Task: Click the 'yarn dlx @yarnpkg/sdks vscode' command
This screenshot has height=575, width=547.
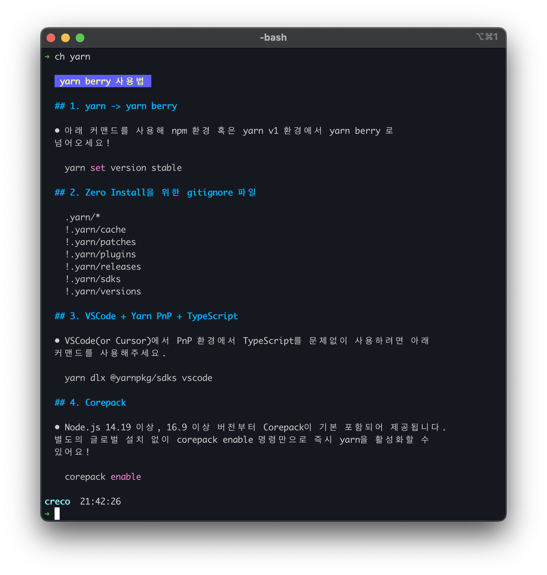Action: 139,378
